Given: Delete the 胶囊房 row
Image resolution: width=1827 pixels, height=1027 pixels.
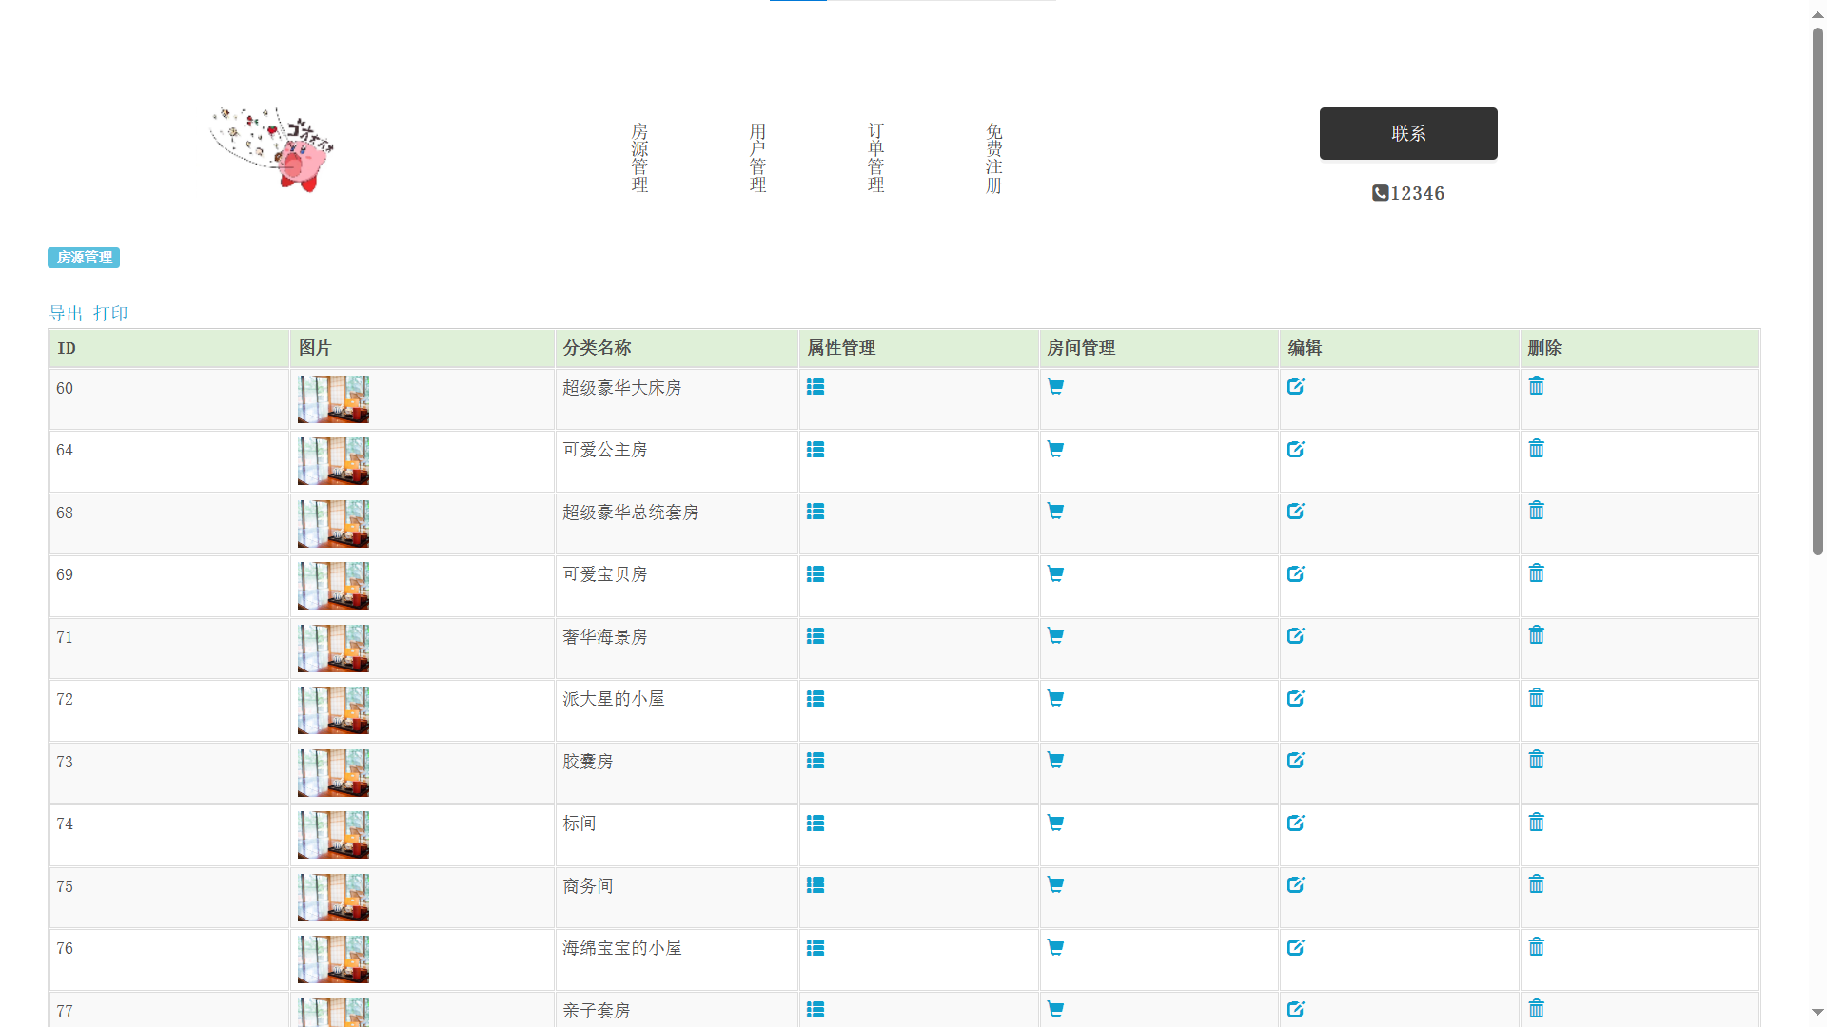Looking at the screenshot, I should pyautogui.click(x=1537, y=759).
